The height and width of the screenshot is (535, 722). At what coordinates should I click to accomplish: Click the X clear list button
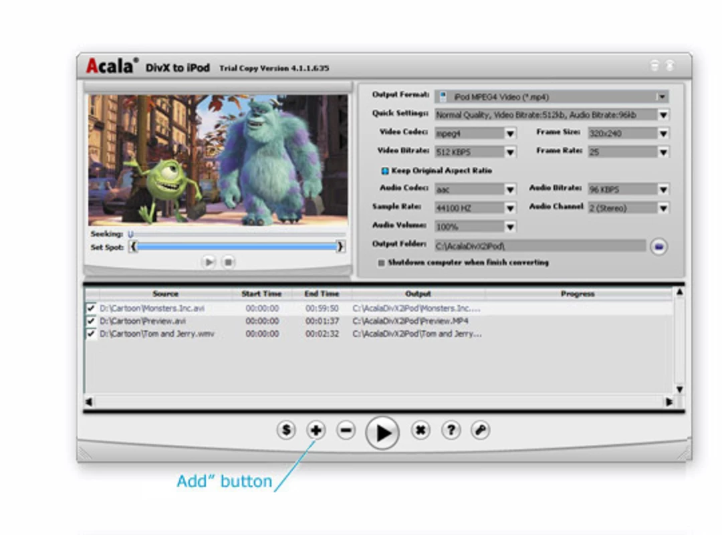(420, 430)
